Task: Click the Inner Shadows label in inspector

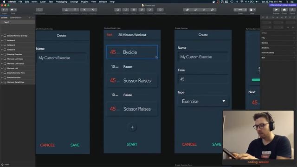Action: tap(268, 52)
